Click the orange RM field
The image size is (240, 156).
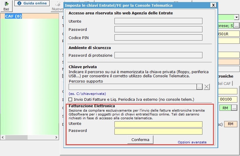pos(231,124)
